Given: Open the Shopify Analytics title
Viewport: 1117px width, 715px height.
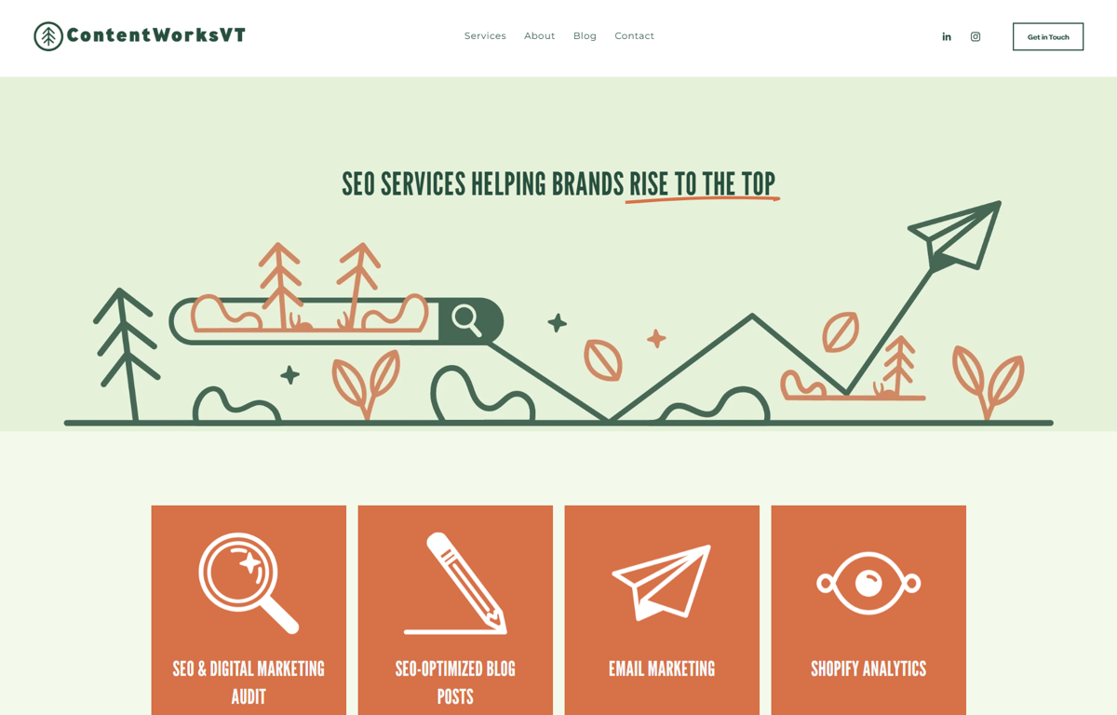Looking at the screenshot, I should click(868, 668).
